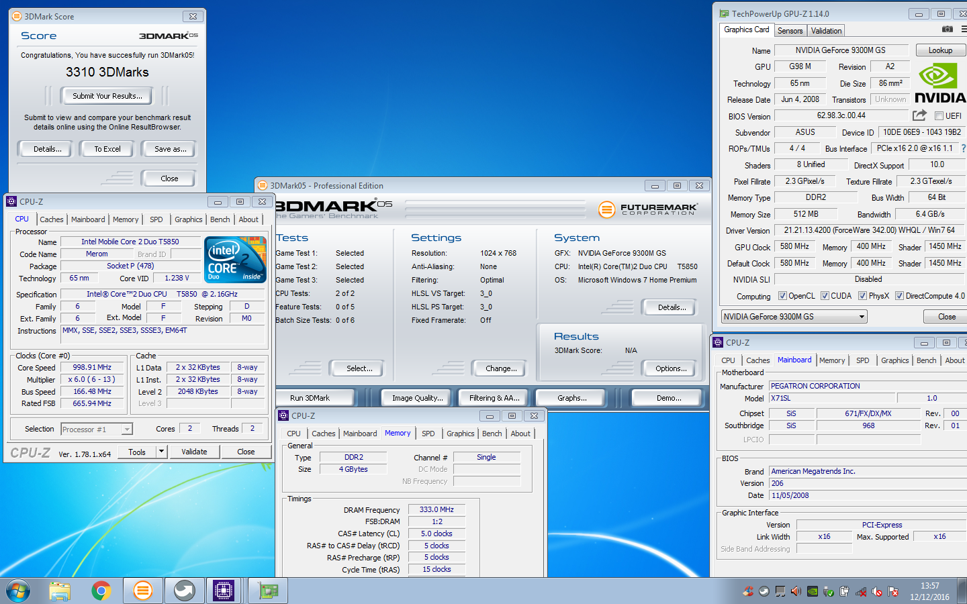Click the Intel Core 2 Duo logo
967x604 pixels.
(x=235, y=259)
